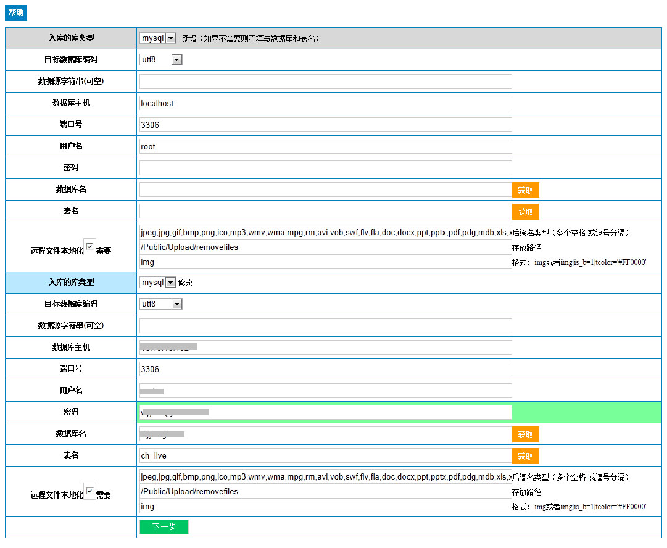
Task: Expand the utf8 encoding dropdown under 新增
Action: click(161, 60)
